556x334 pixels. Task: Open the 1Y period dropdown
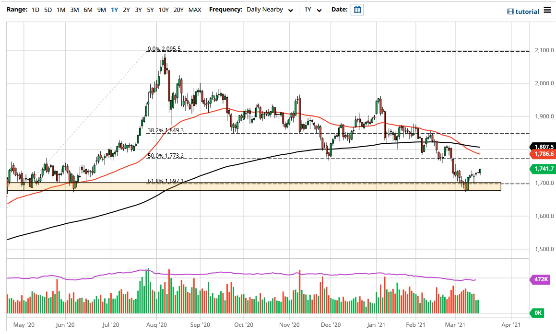313,10
